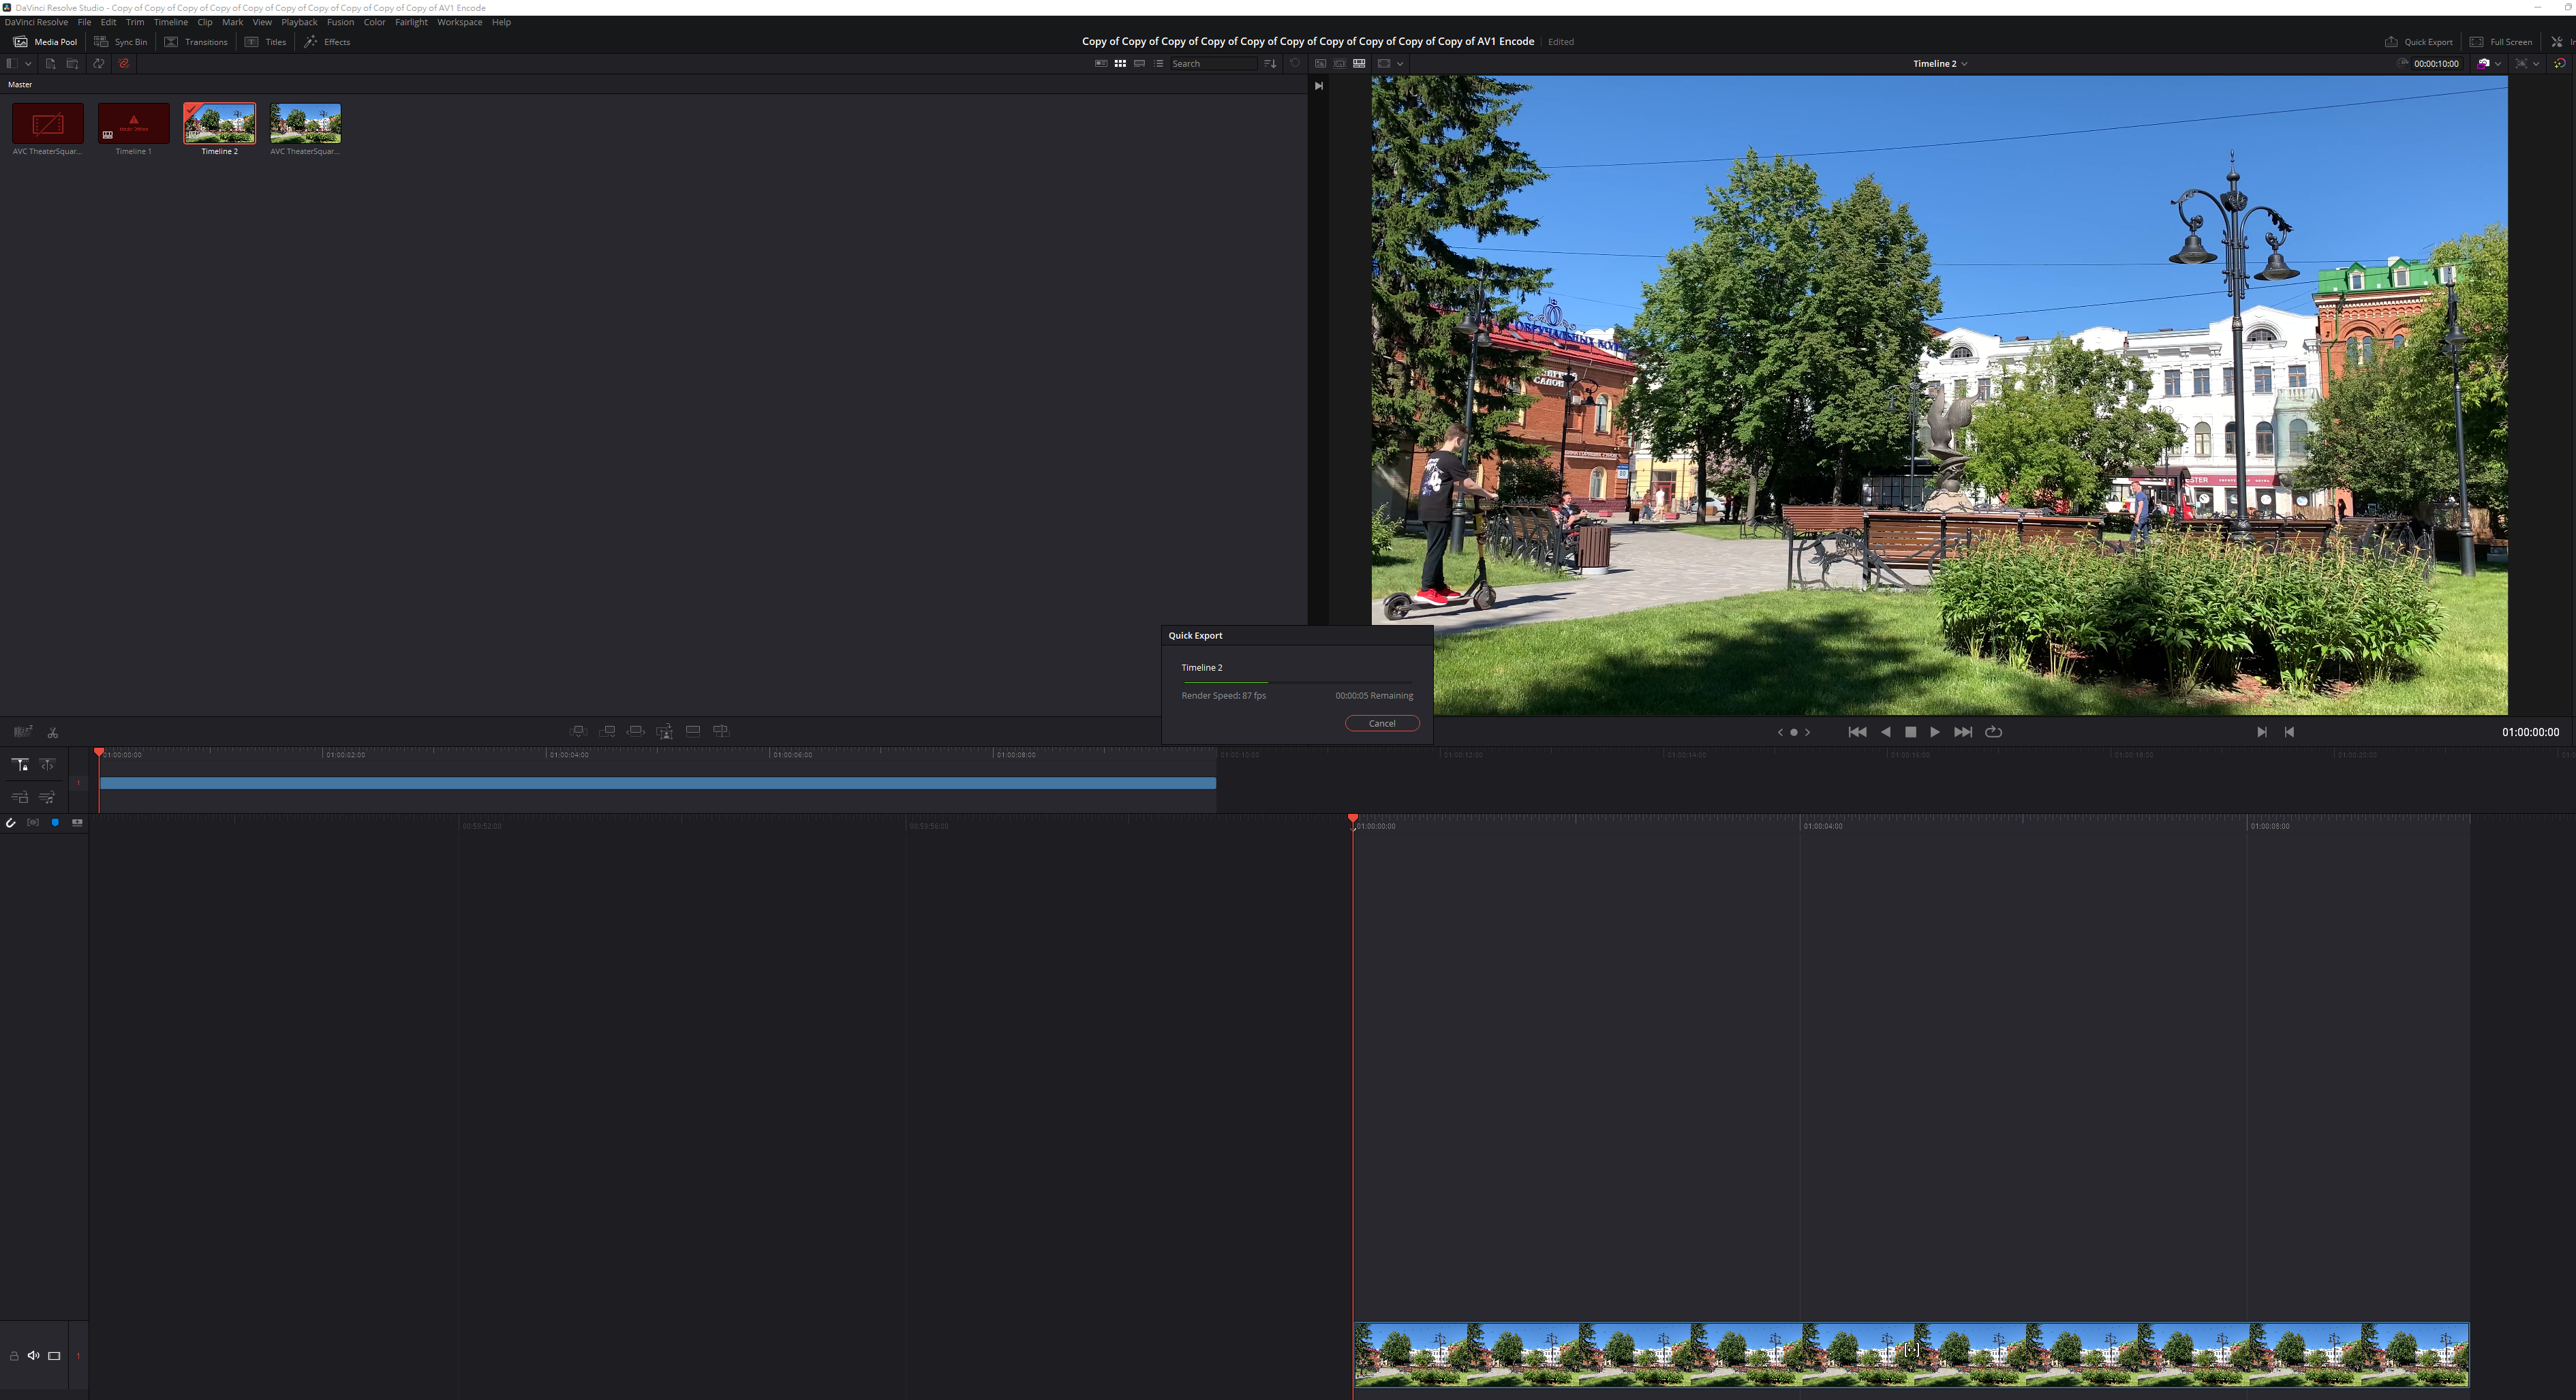Switch media pool to list view
This screenshot has width=2576, height=1400.
[x=1158, y=64]
